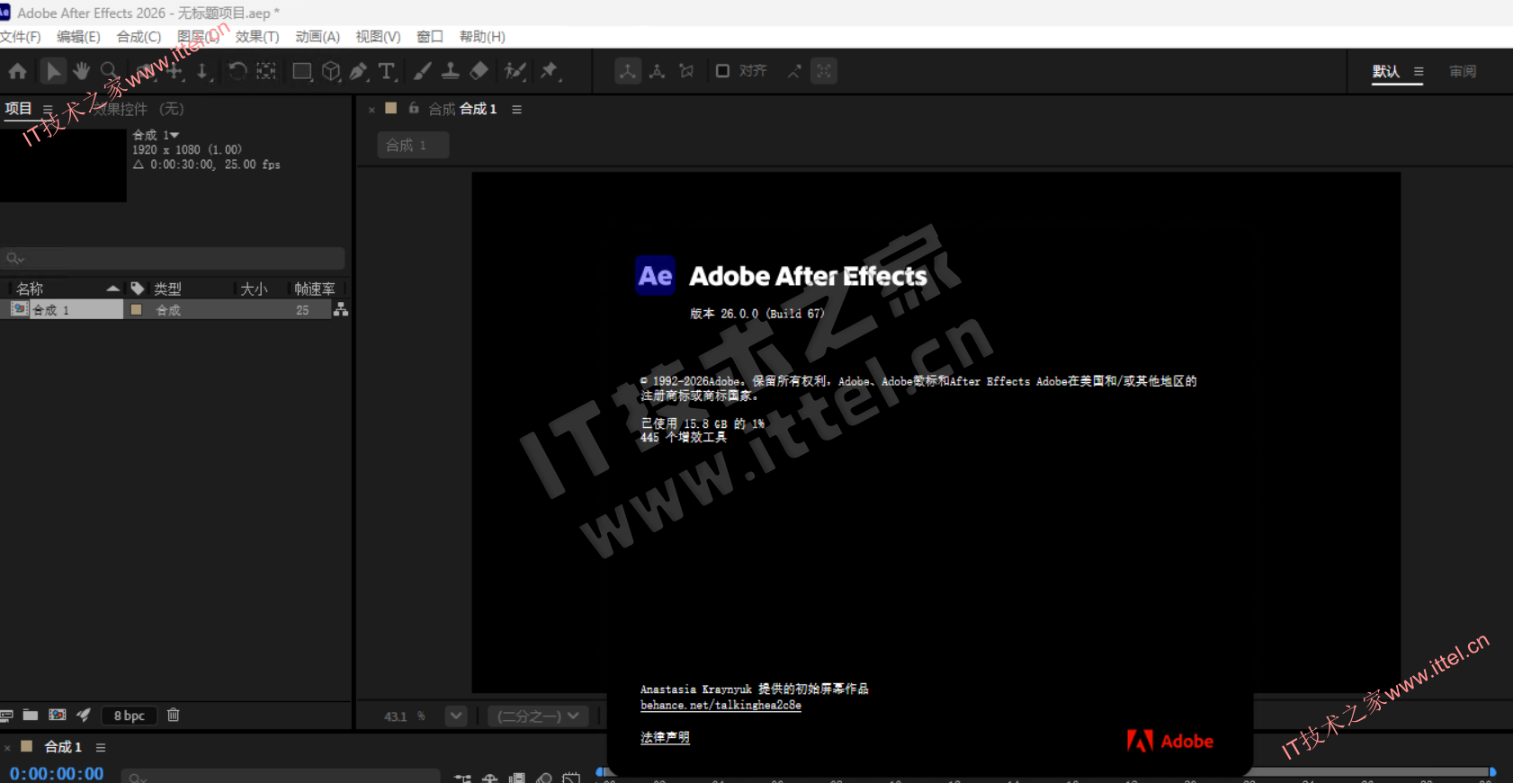This screenshot has height=783, width=1513.
Task: Toggle the snapping (对齐) checkbox
Action: click(x=722, y=71)
